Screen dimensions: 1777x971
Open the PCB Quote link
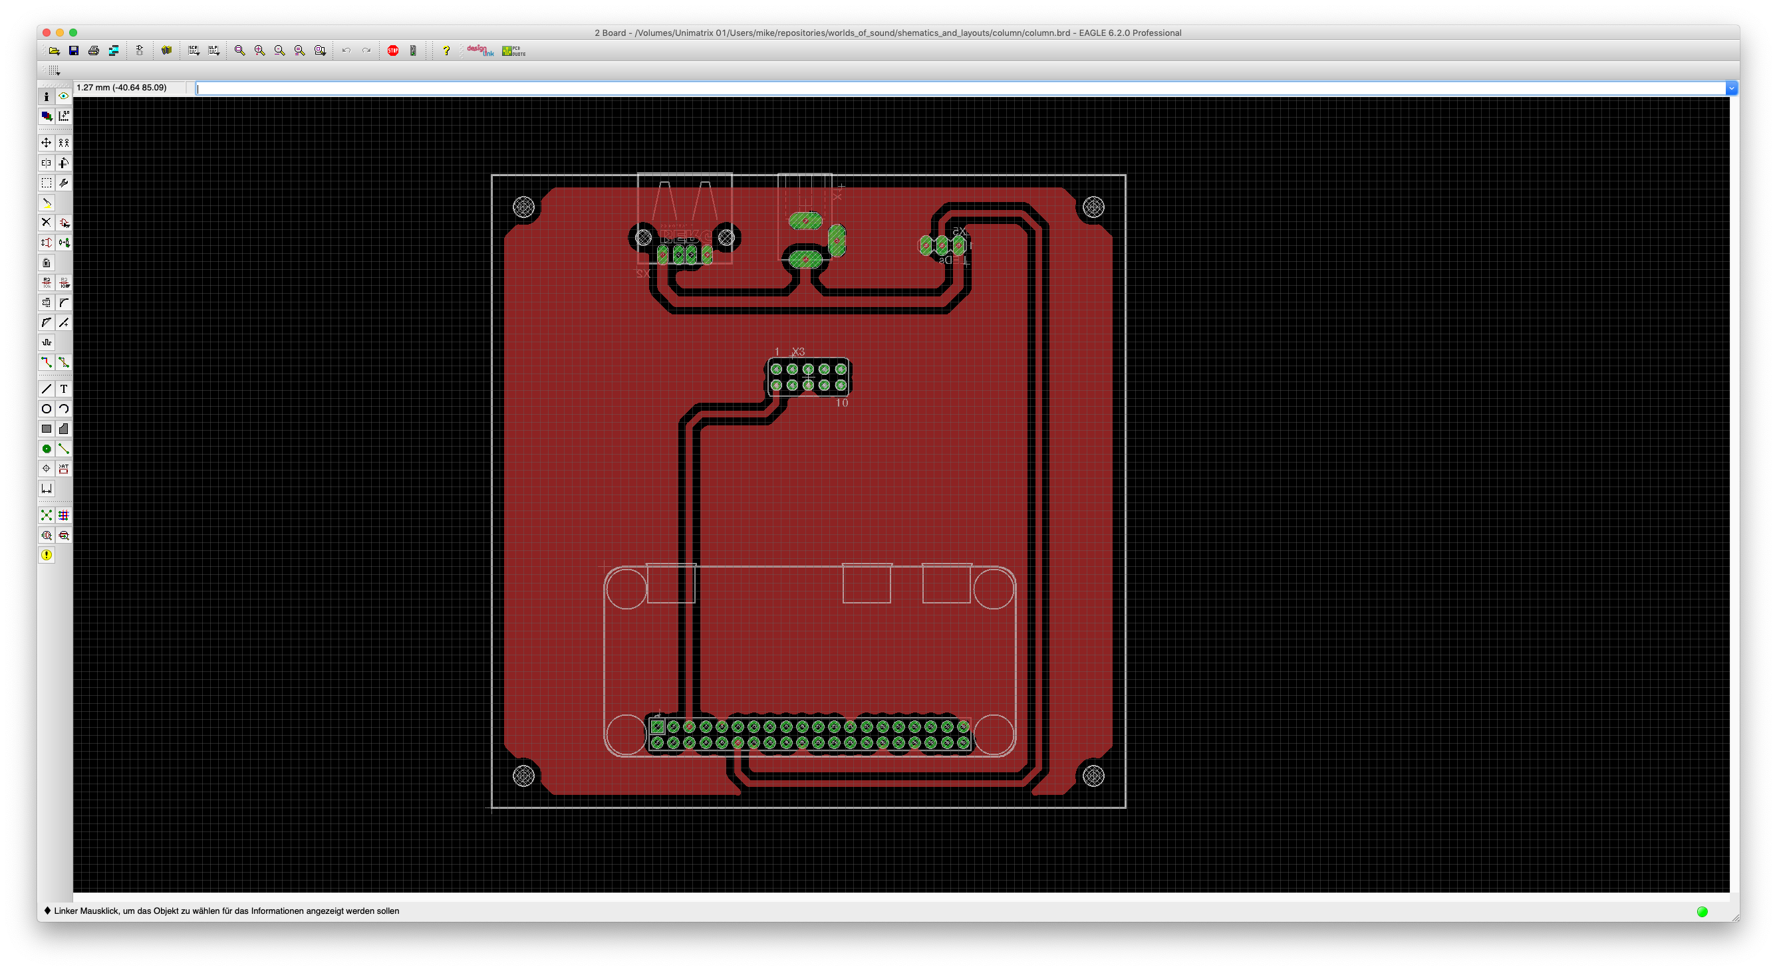514,51
